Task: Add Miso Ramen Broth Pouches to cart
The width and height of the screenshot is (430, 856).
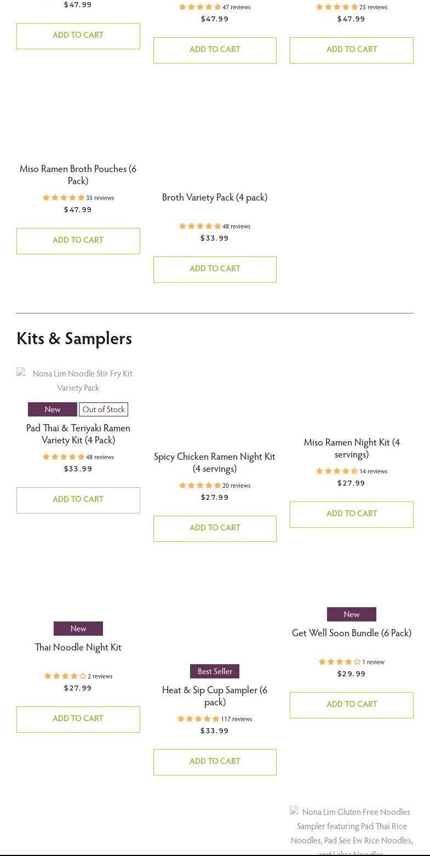Action: pyautogui.click(x=78, y=241)
